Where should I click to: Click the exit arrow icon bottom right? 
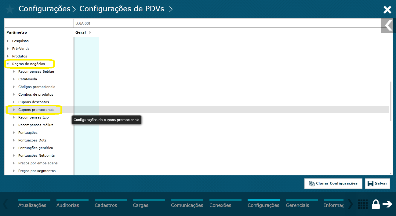388,204
